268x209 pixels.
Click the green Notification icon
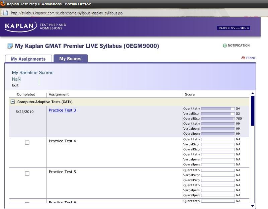click(225, 46)
